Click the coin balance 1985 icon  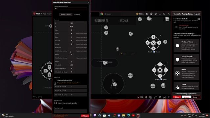[x=137, y=14]
